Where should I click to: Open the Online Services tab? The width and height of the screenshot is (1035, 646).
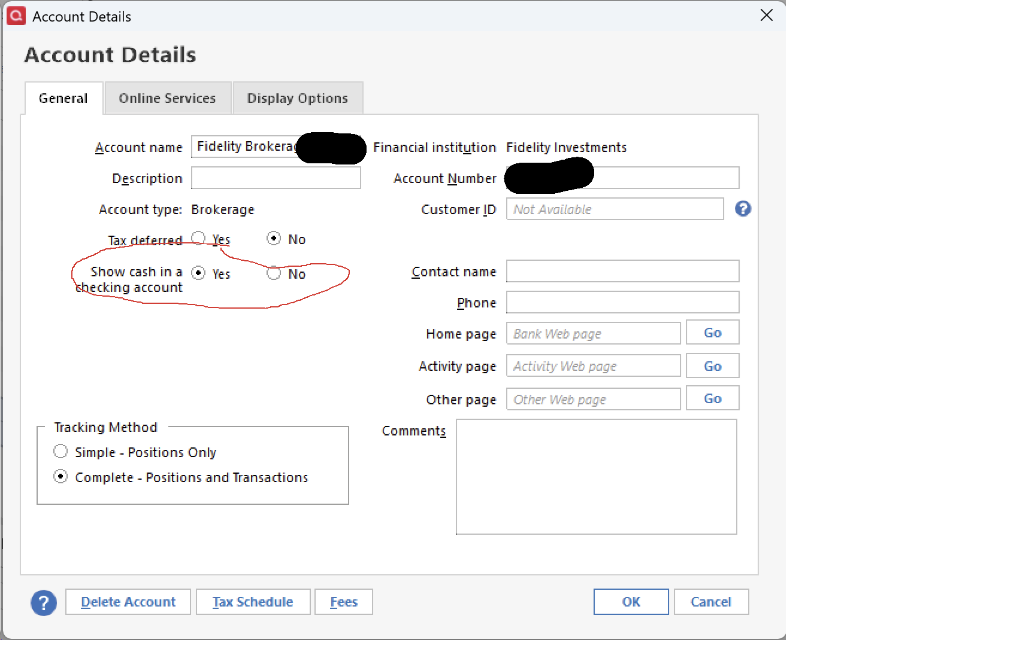168,98
